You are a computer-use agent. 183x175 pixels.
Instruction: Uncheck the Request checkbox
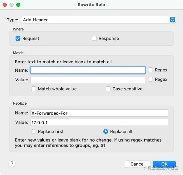tap(18, 38)
